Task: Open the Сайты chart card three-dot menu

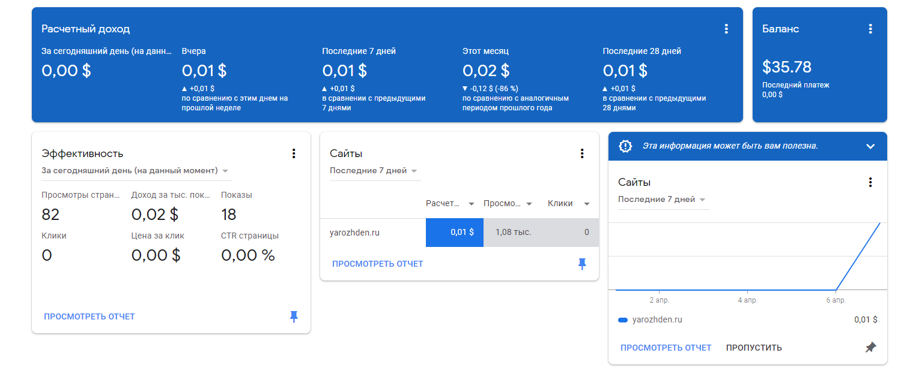Action: [870, 182]
